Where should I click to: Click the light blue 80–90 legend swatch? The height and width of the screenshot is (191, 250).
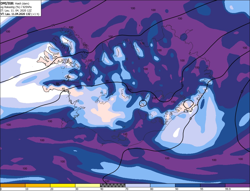click(x=163, y=185)
